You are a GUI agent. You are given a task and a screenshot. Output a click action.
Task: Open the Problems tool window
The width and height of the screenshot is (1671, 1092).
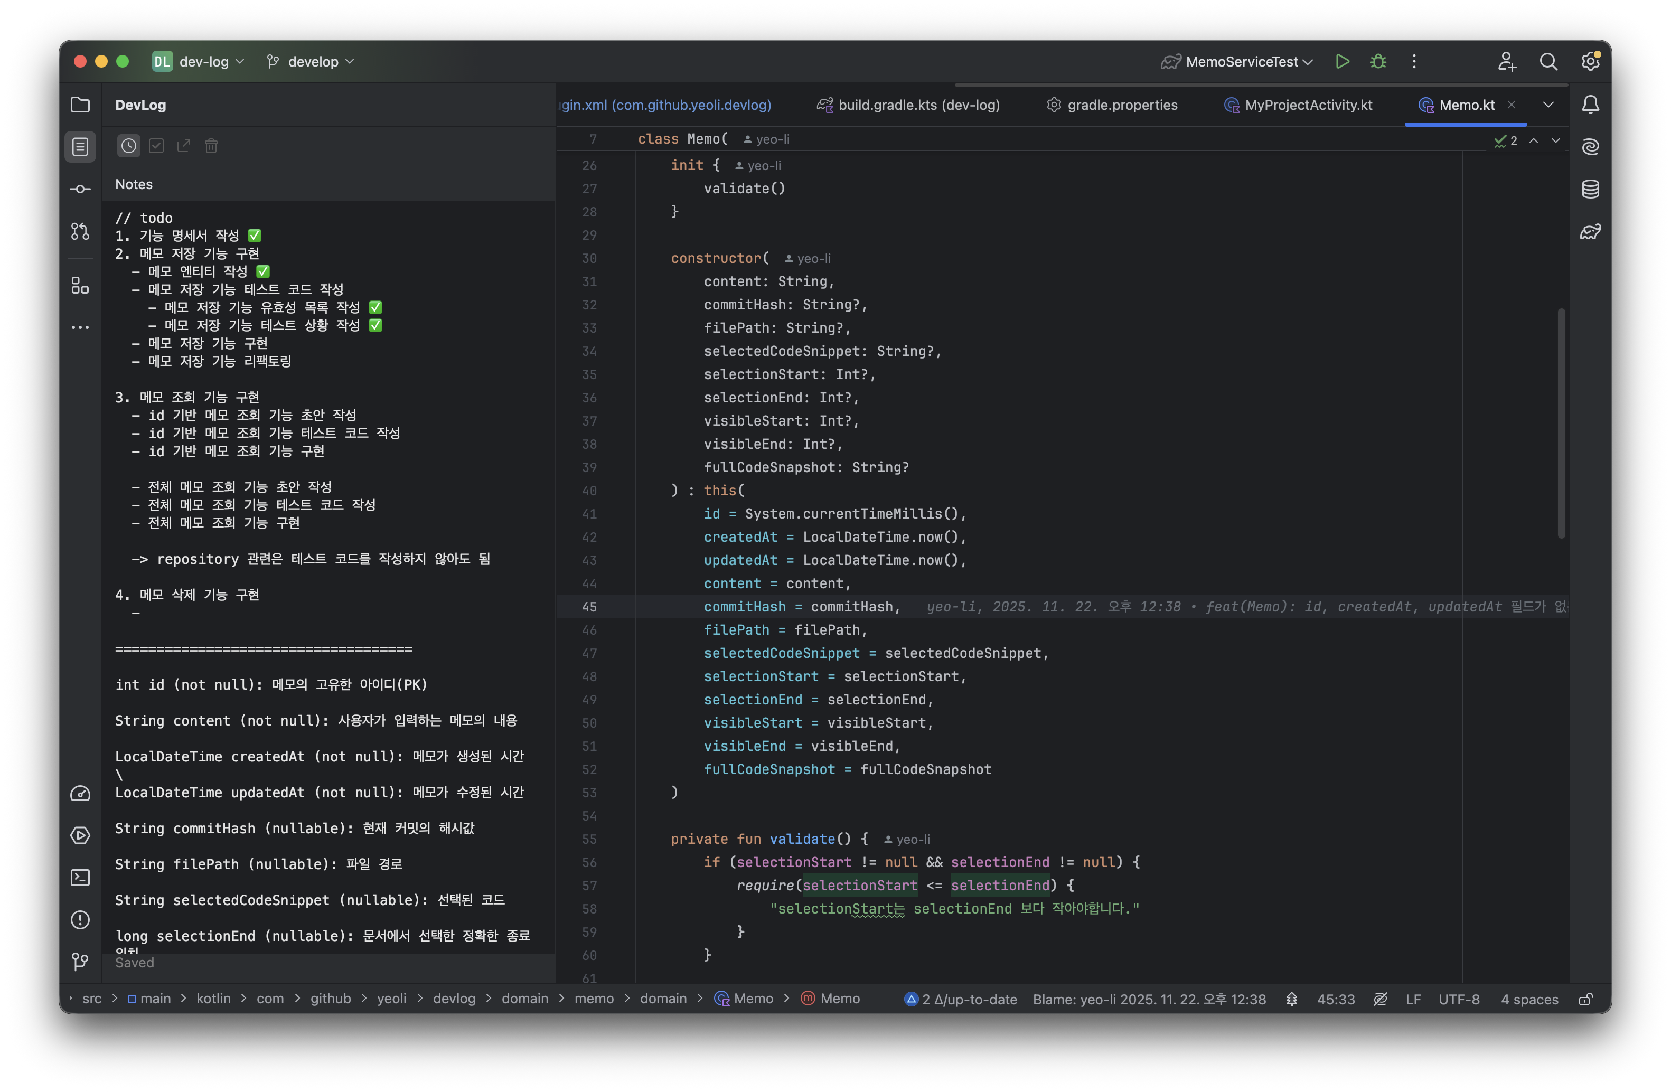[x=80, y=919]
